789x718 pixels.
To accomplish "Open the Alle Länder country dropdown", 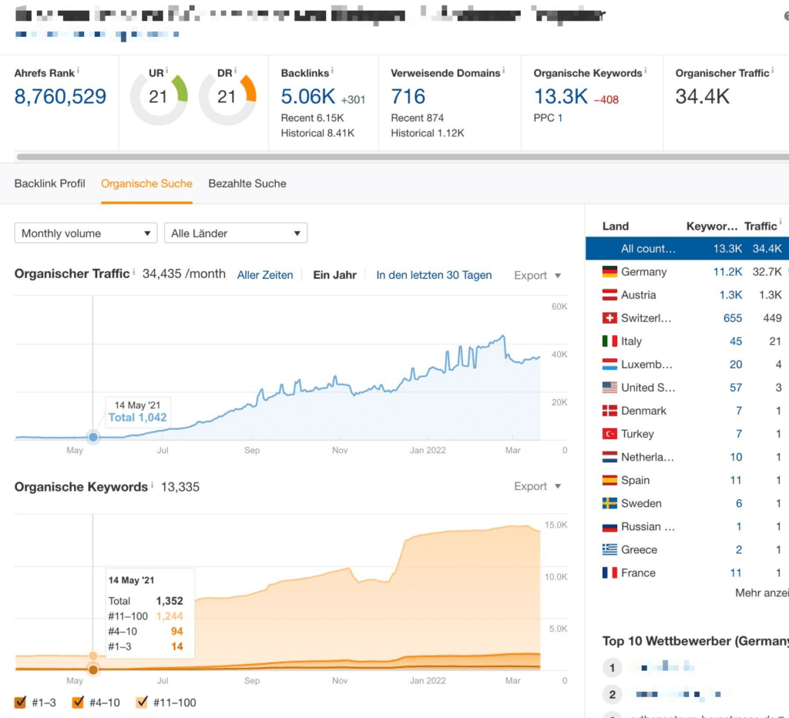I will pos(236,233).
